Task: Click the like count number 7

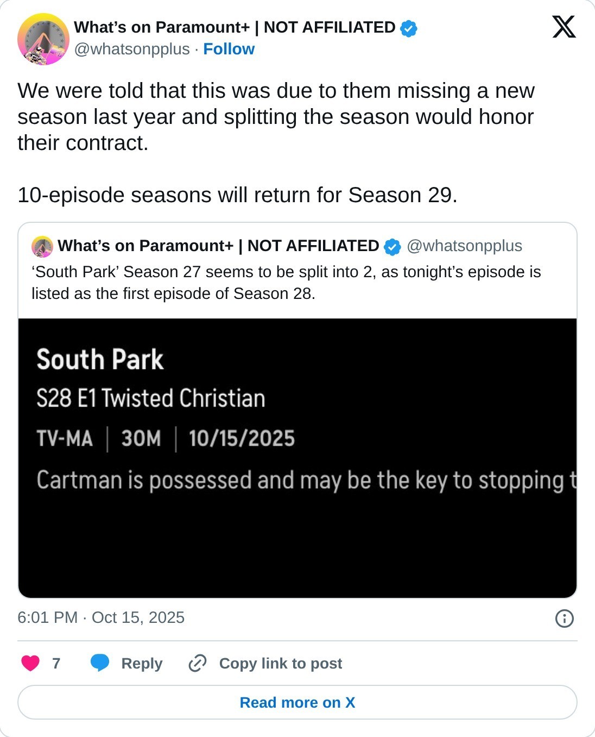Action: (56, 663)
